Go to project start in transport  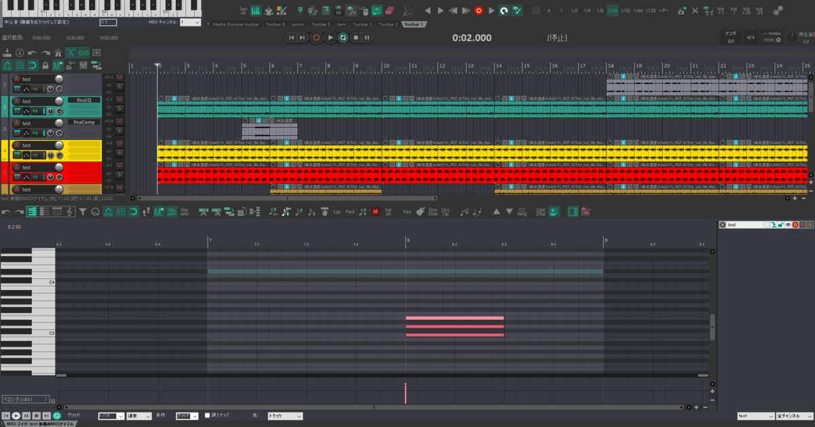tap(291, 37)
